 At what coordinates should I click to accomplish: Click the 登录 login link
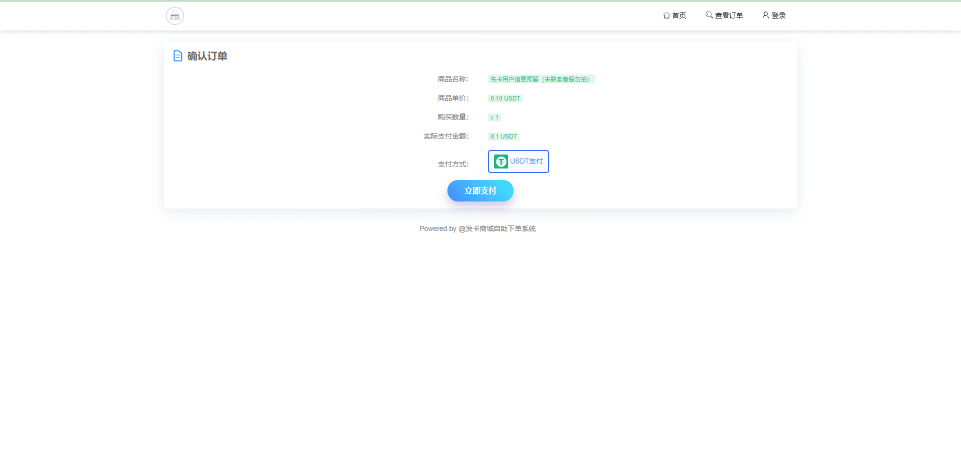click(778, 15)
